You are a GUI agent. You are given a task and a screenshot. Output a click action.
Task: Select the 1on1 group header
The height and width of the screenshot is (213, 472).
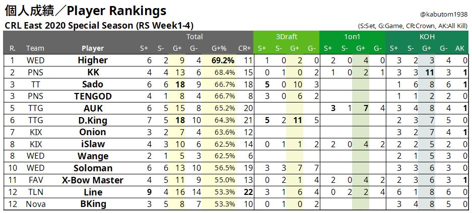point(352,37)
